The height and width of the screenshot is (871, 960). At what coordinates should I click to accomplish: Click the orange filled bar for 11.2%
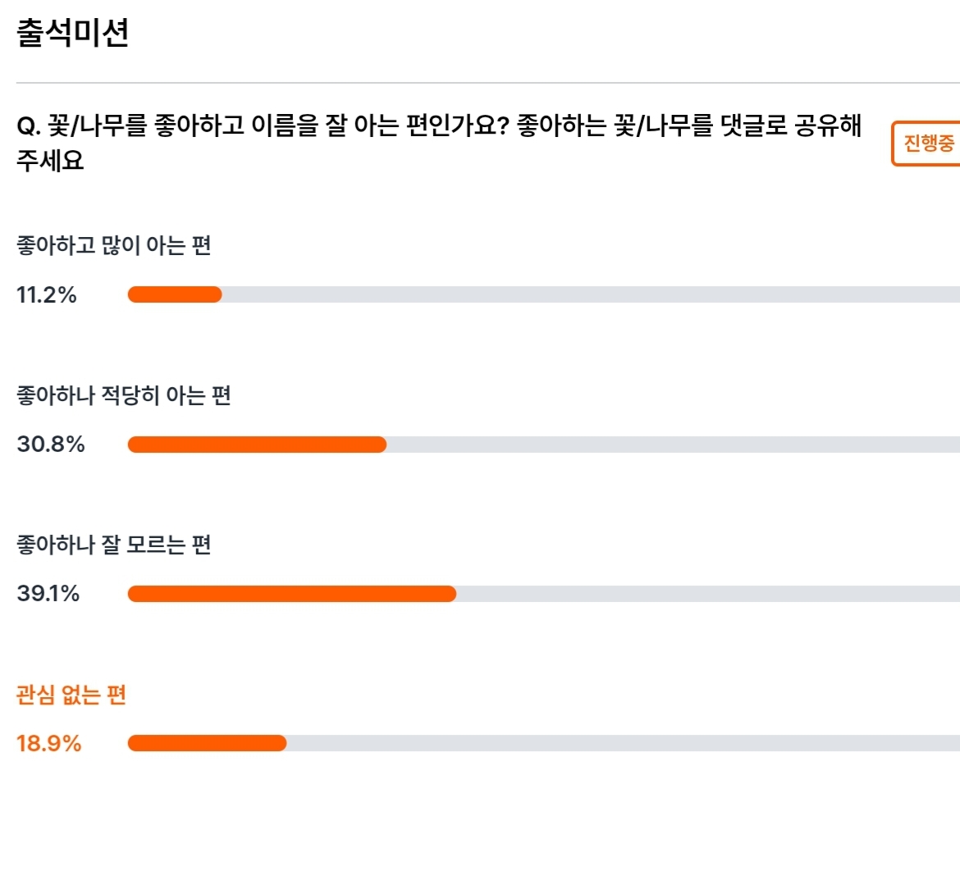(x=175, y=294)
